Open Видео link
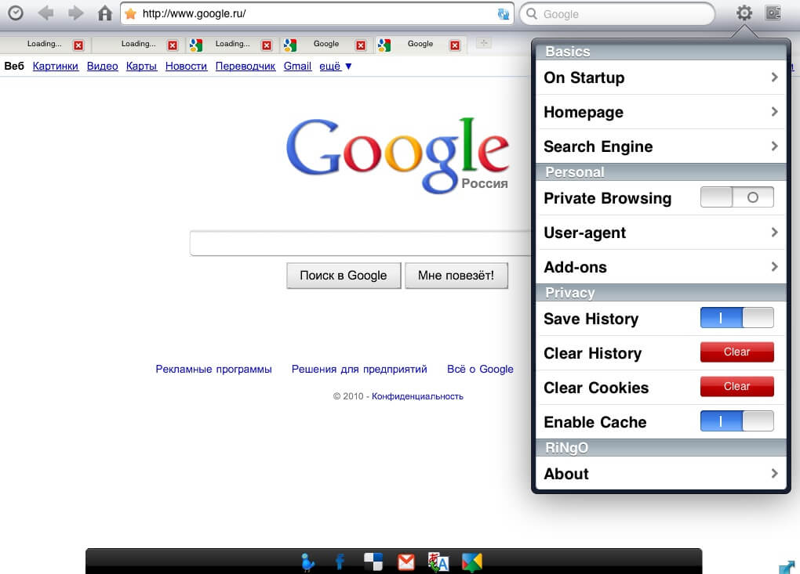This screenshot has width=800, height=574. [102, 67]
